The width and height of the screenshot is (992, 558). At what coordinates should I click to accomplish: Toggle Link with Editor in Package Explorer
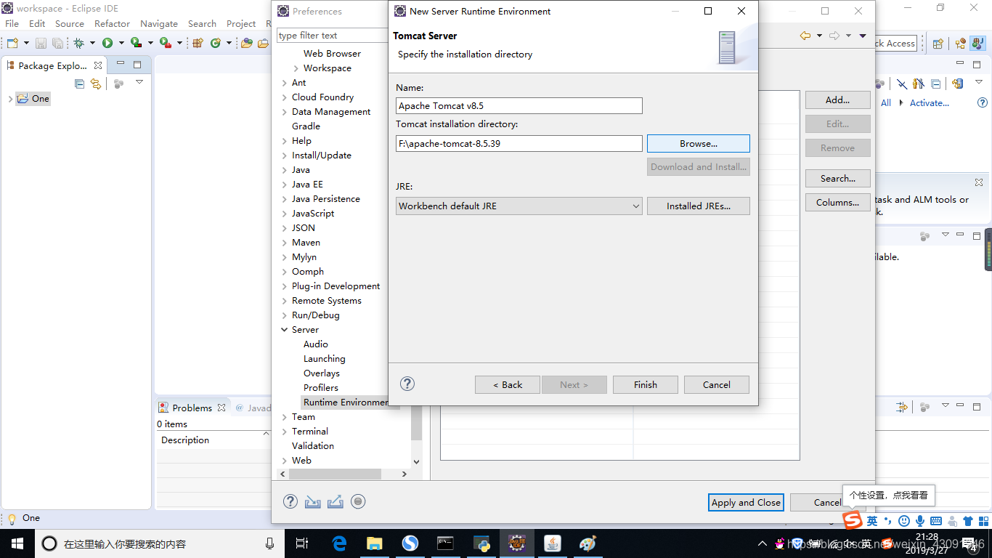(96, 84)
